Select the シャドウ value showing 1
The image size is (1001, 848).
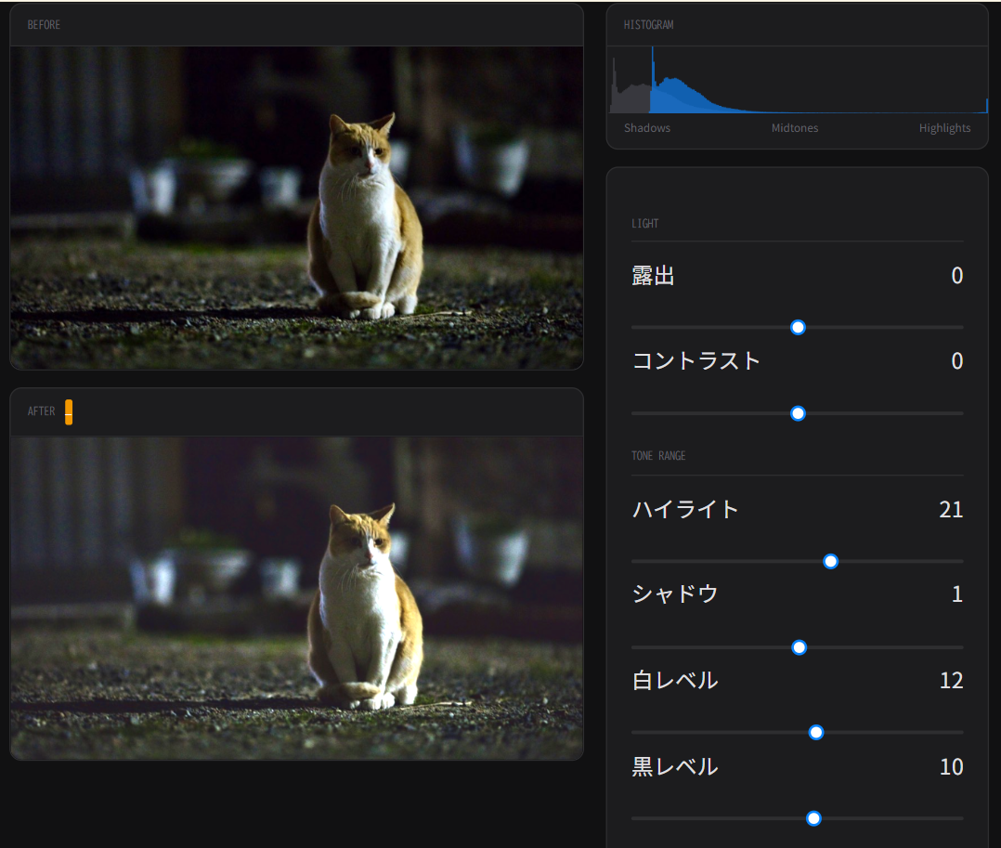coord(956,594)
